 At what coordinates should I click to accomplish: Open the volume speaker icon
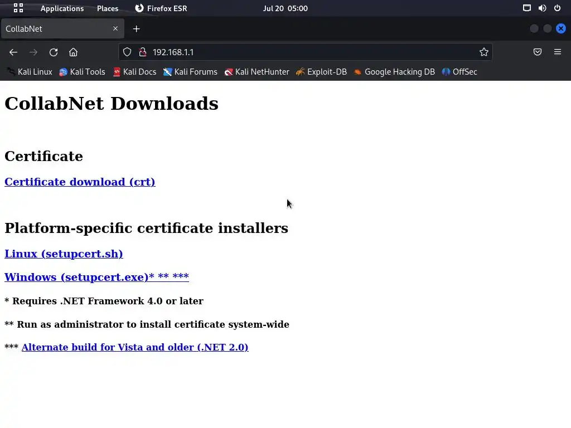[x=542, y=8]
